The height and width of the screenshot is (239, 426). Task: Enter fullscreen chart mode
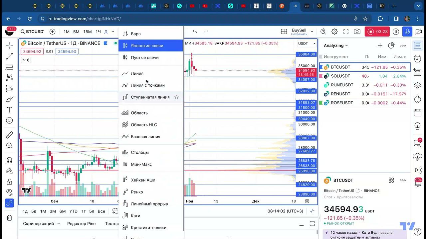click(346, 32)
